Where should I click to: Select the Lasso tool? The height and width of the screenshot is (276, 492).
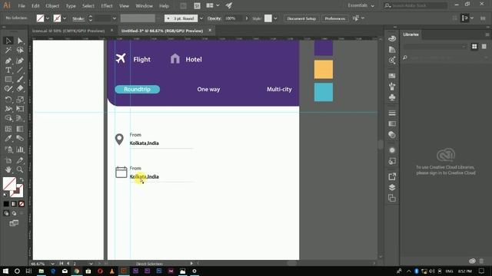pos(20,51)
